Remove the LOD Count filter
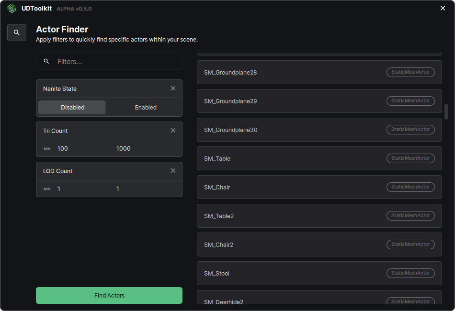This screenshot has height=311, width=455. [x=173, y=171]
